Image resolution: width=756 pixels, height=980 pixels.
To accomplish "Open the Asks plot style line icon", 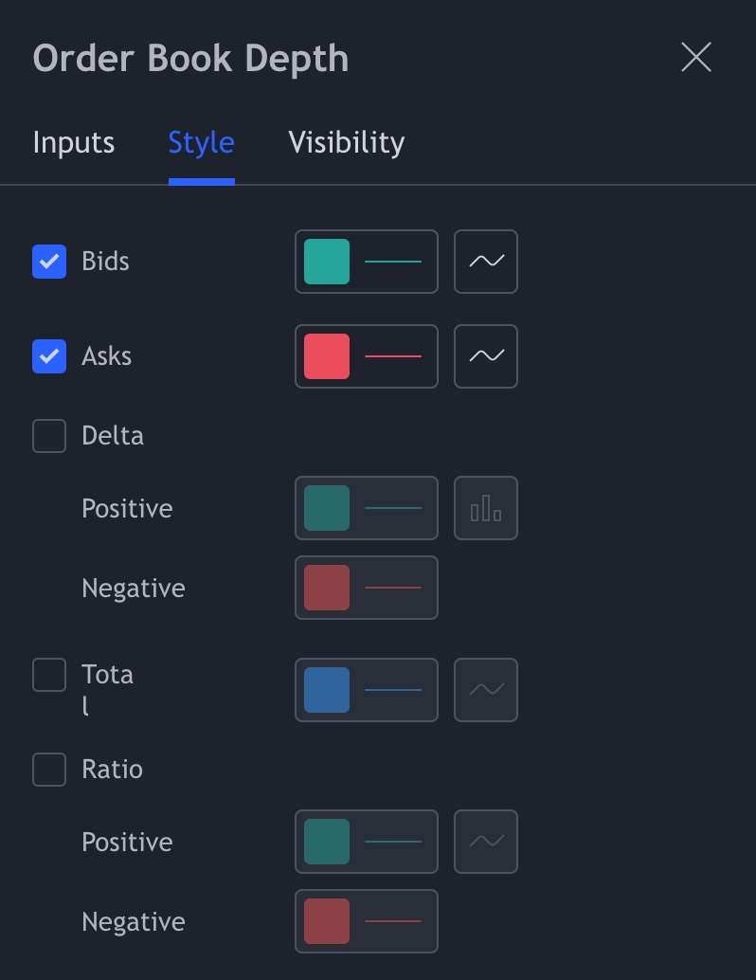I will 486,356.
